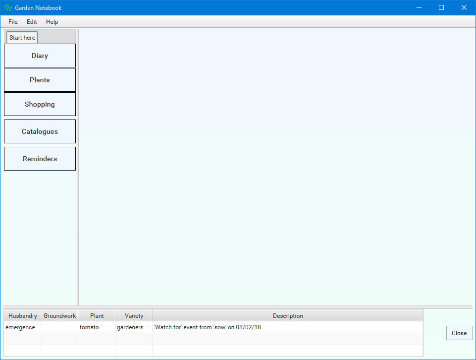Sort reminders by Plant column
Image resolution: width=476 pixels, height=360 pixels.
pyautogui.click(x=97, y=316)
